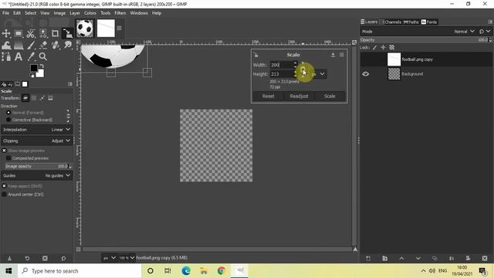Screen dimensions: 494x278
Task: Select the Zoom magnifier tool
Action: (43, 56)
